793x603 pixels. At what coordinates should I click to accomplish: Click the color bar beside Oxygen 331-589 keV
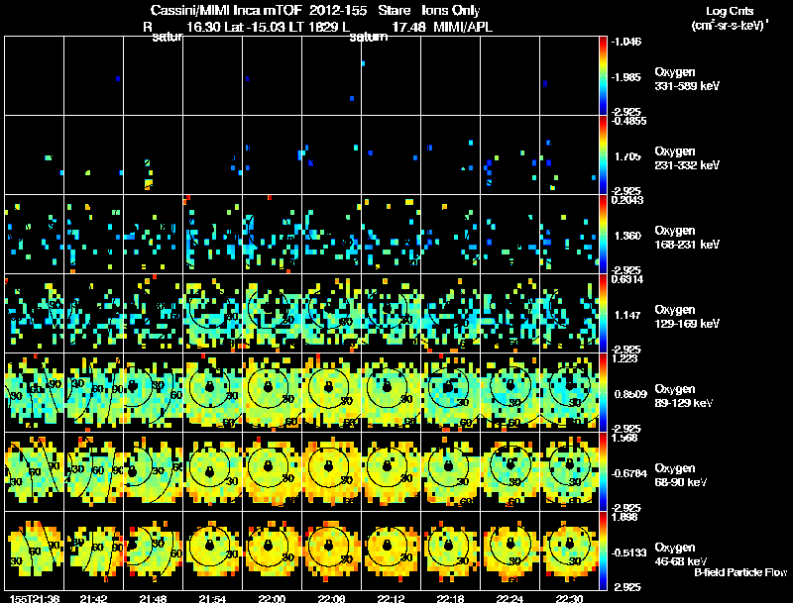click(603, 76)
